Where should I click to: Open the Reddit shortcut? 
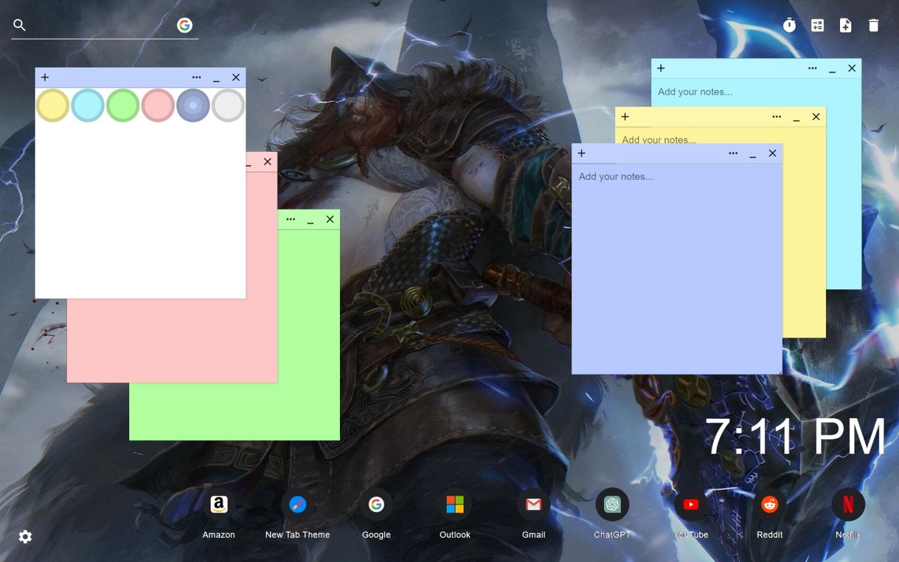click(770, 514)
